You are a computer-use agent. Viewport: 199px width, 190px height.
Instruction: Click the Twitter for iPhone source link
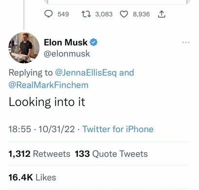point(118,129)
